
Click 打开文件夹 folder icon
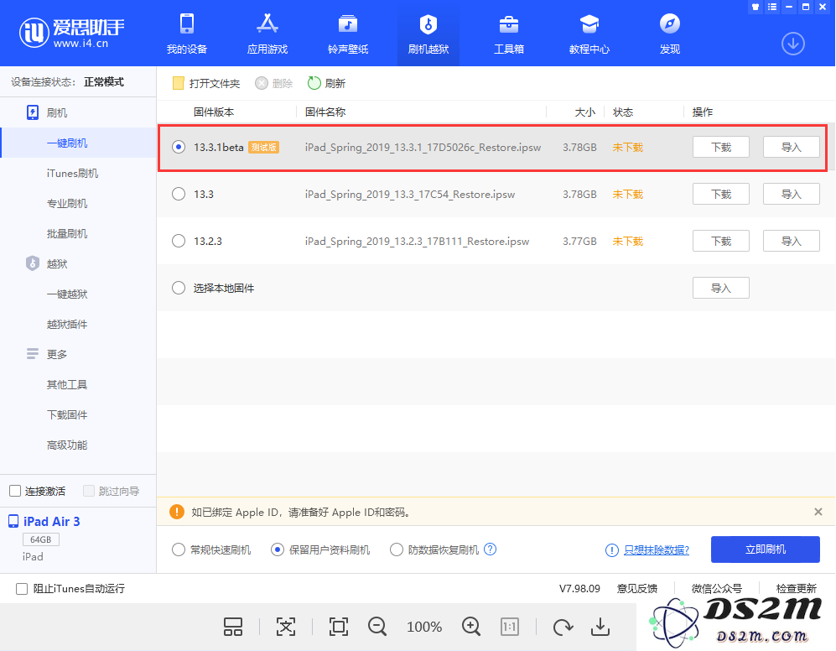pyautogui.click(x=178, y=83)
